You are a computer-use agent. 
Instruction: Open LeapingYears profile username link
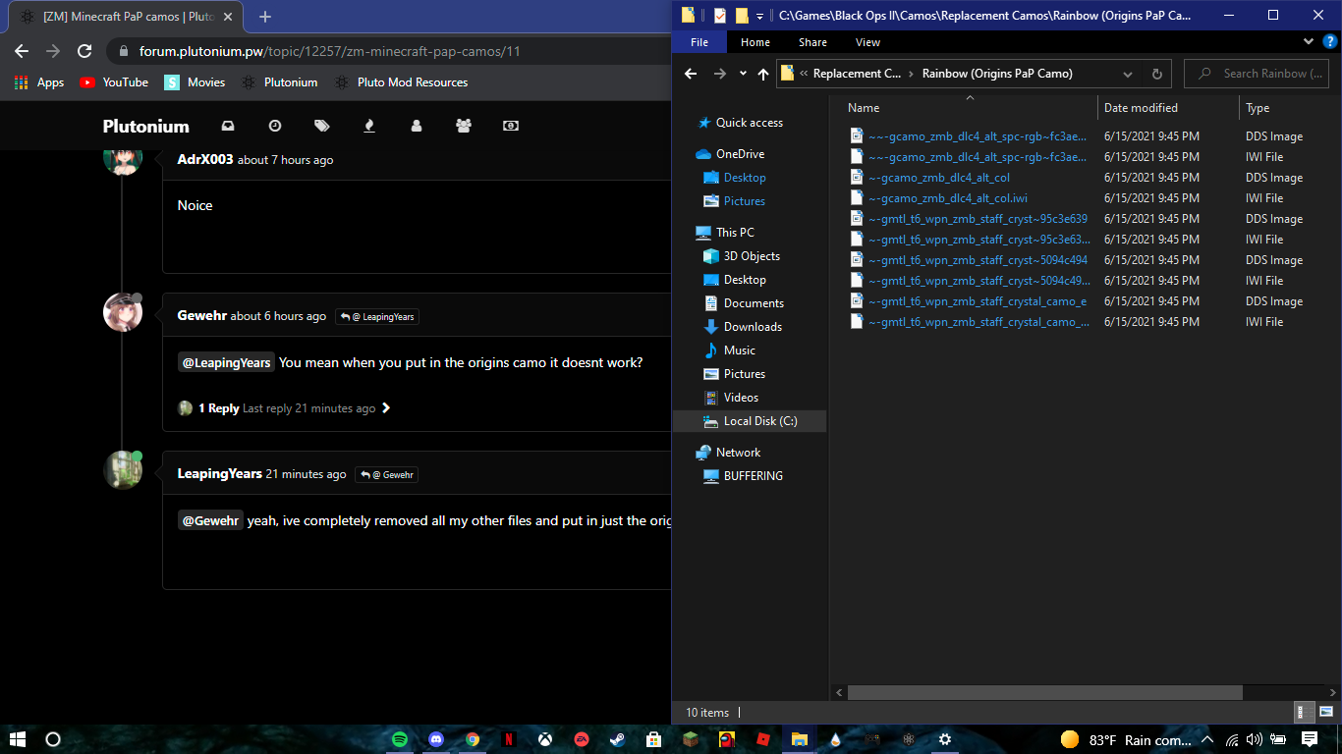point(220,473)
